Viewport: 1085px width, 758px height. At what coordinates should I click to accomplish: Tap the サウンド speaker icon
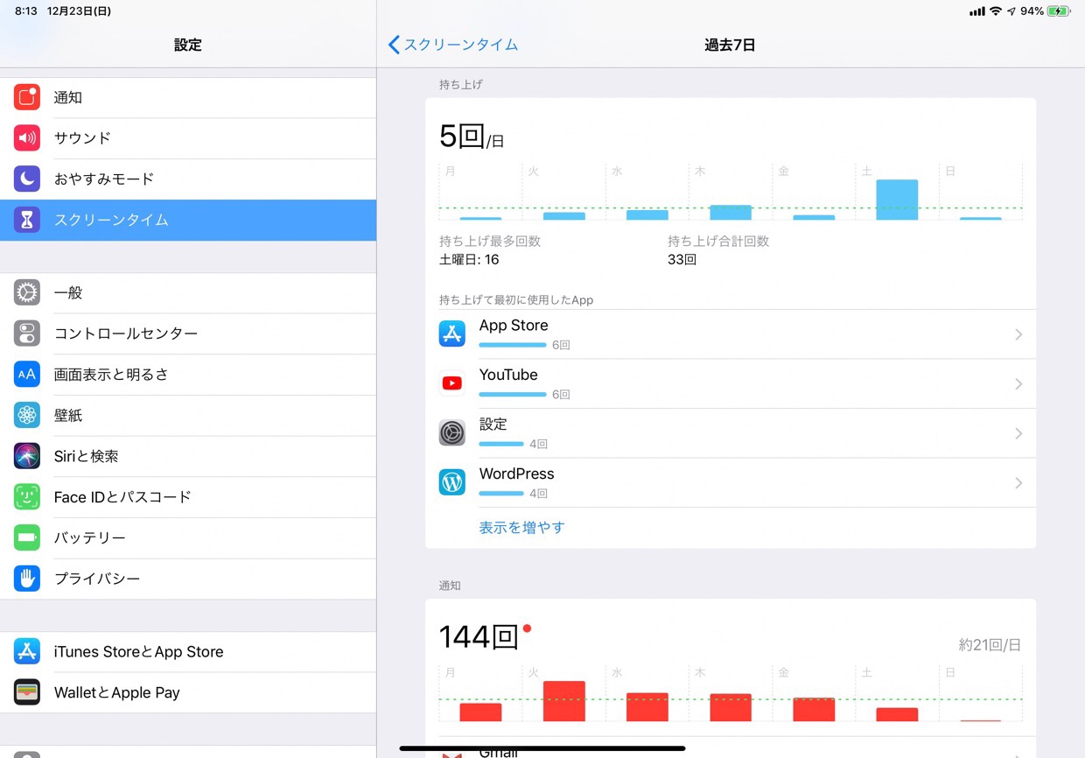point(27,138)
